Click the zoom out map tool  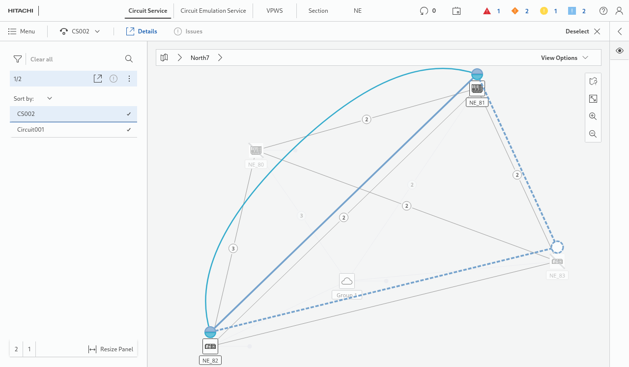coord(593,134)
